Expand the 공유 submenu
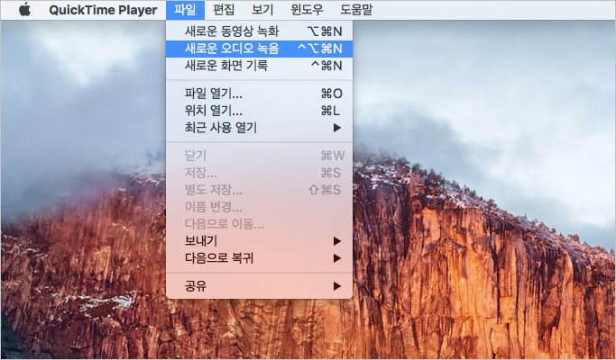Screen dimensions: 616x360 pos(259,286)
